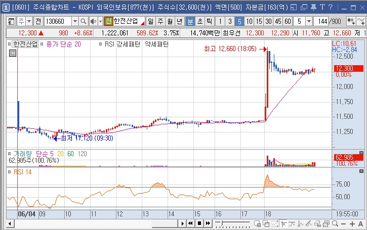Click the highlighted crosshair cursor icon
Image resolution: width=367 pixels, height=230 pixels.
tap(283, 224)
